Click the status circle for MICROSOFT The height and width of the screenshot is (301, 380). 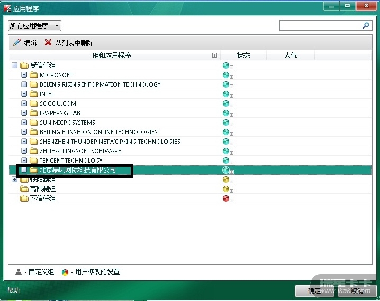[x=226, y=75]
